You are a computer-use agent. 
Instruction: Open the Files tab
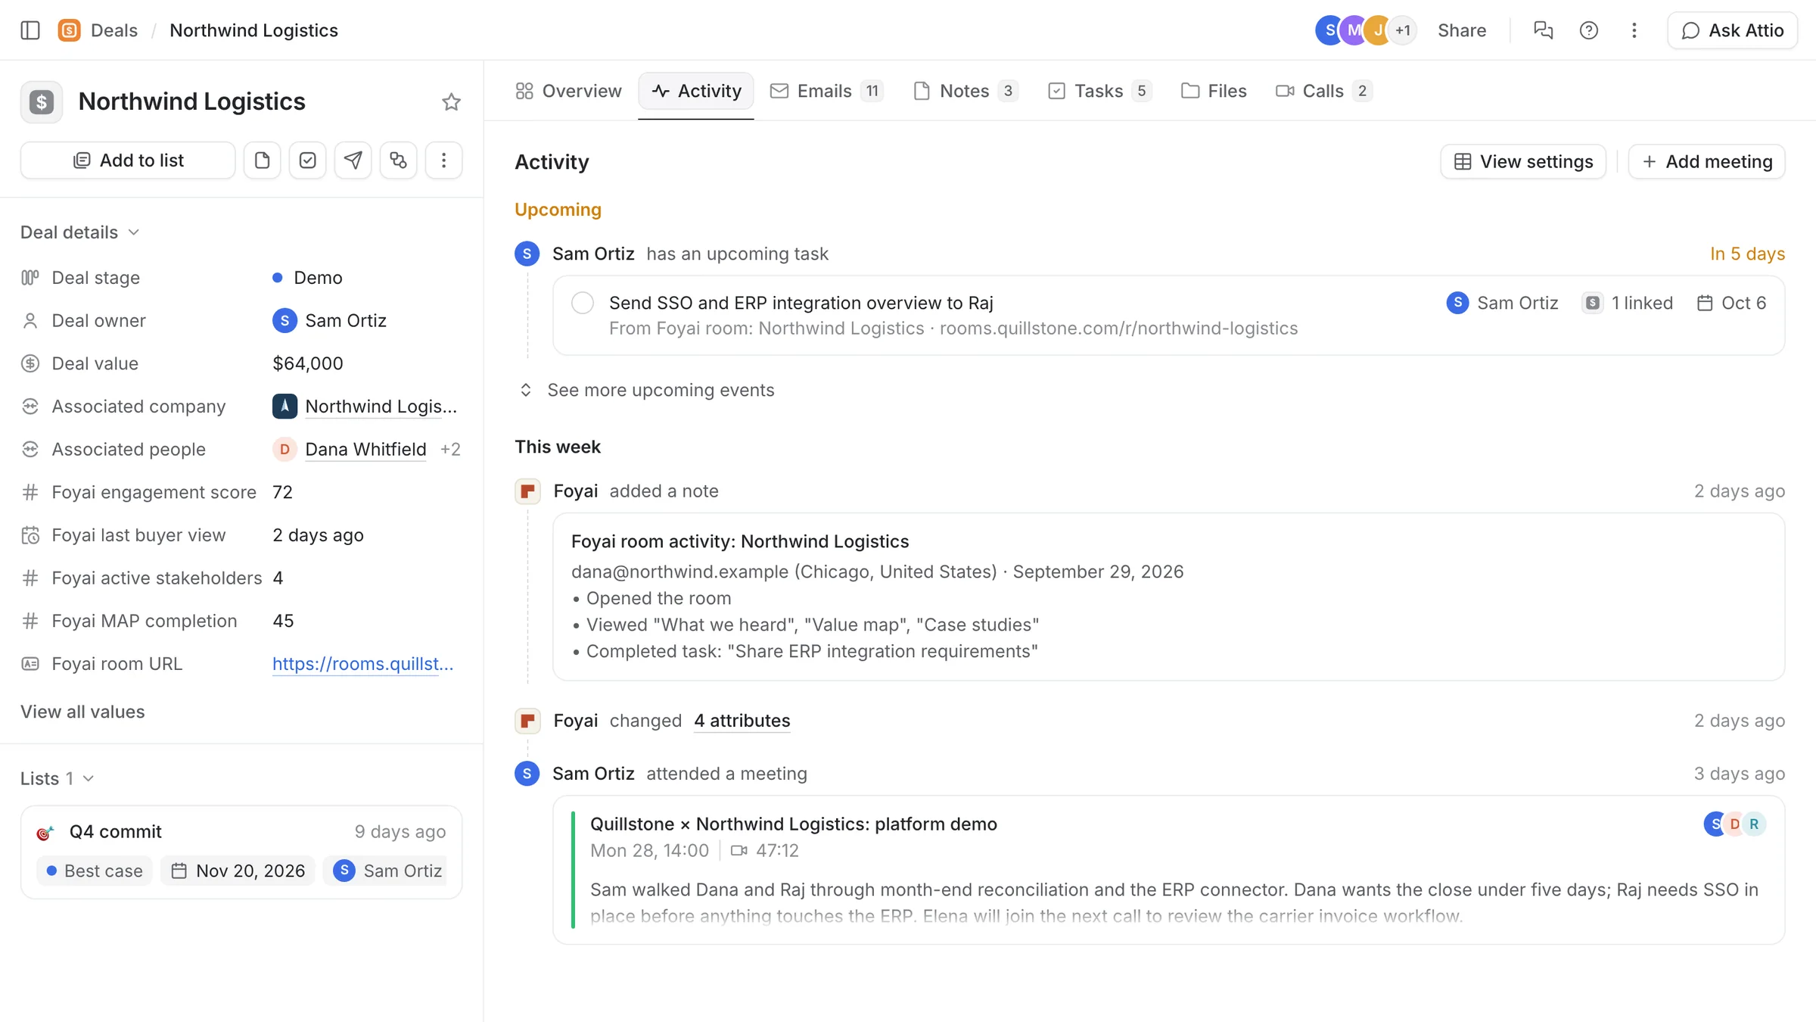tap(1214, 91)
